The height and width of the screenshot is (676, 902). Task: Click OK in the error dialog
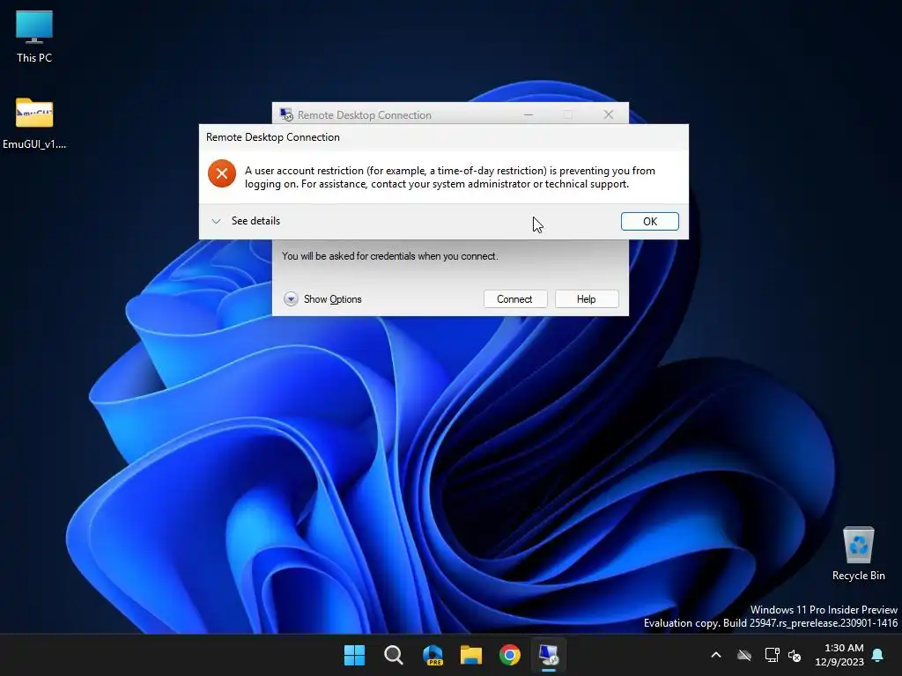649,221
